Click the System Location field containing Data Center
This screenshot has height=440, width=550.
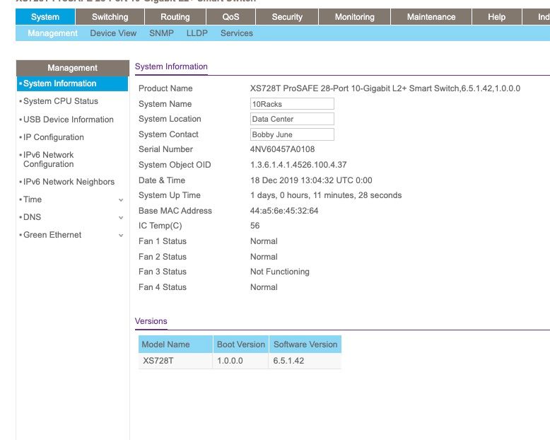coord(292,119)
